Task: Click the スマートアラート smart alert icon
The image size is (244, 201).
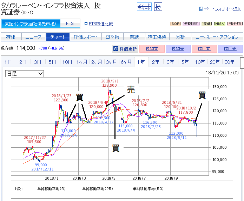Action: point(144,7)
